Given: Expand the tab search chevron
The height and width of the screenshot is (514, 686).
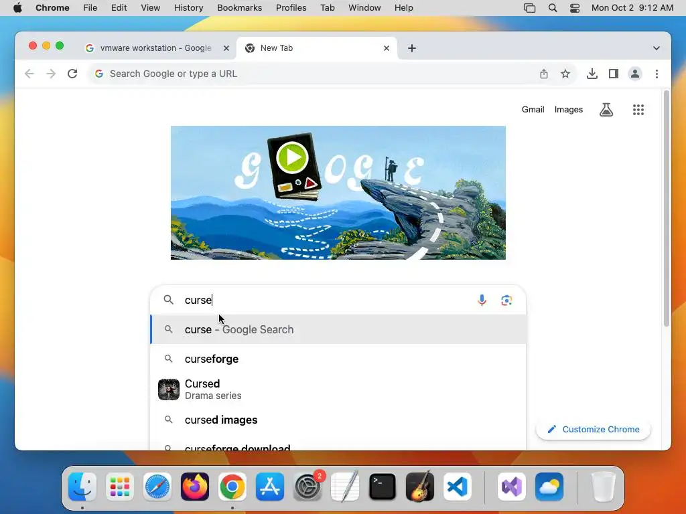Looking at the screenshot, I should click(657, 48).
